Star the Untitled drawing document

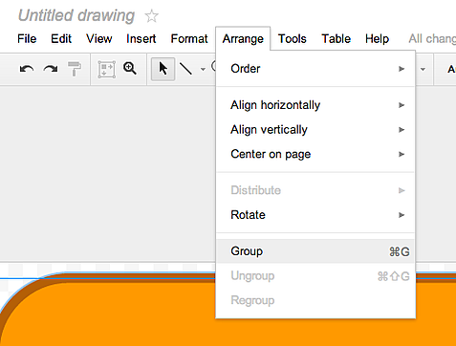pos(151,16)
